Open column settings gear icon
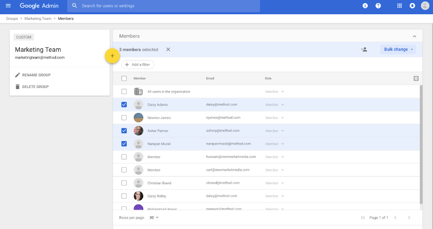The height and width of the screenshot is (229, 433). (x=416, y=78)
